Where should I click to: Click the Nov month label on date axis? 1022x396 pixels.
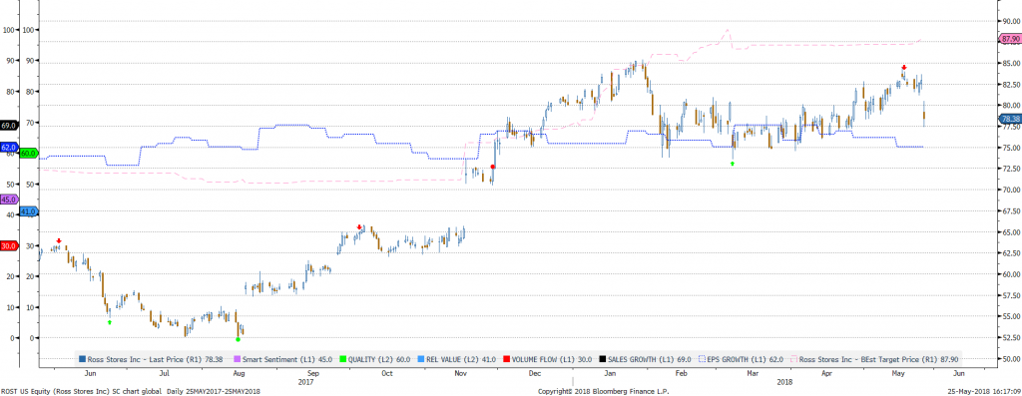pyautogui.click(x=461, y=374)
